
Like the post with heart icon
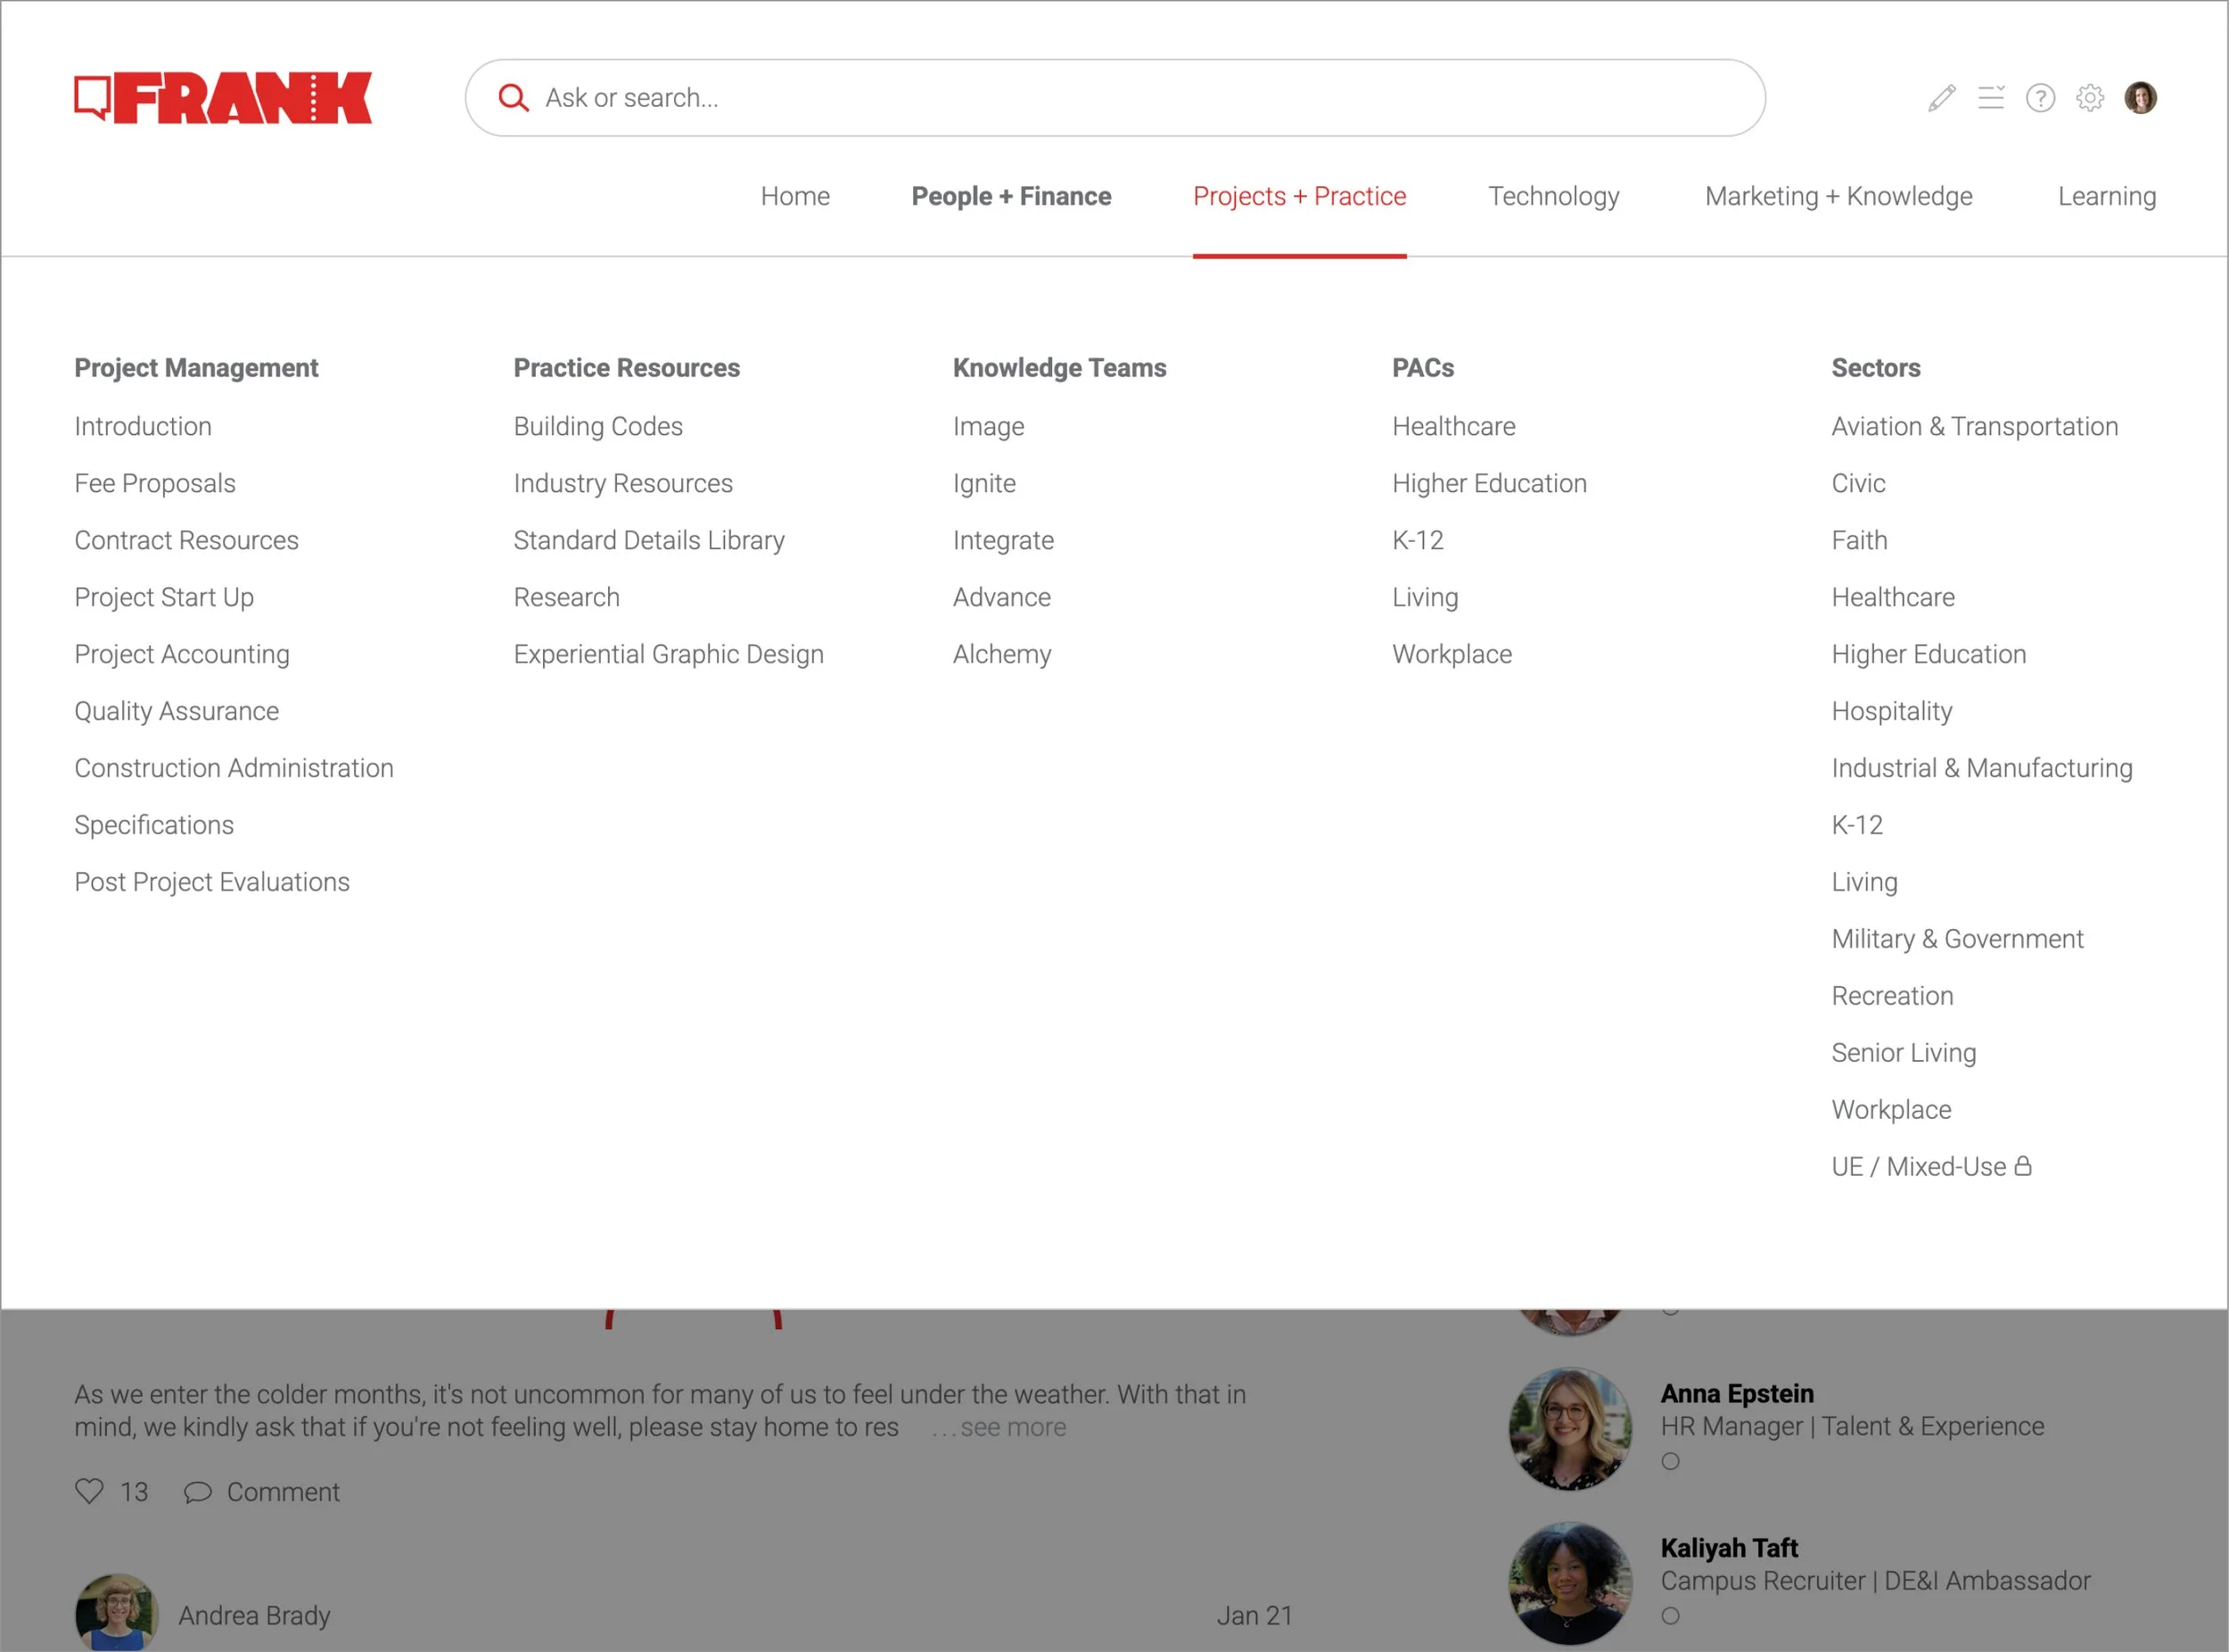tap(90, 1491)
